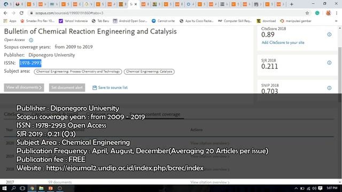Image resolution: width=342 pixels, height=192 pixels.
Task: Open a new browser tab with plus
Action: coord(291,4)
